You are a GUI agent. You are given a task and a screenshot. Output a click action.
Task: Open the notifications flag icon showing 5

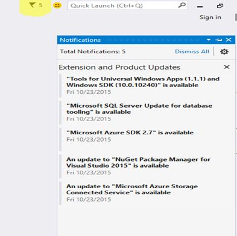pyautogui.click(x=36, y=5)
